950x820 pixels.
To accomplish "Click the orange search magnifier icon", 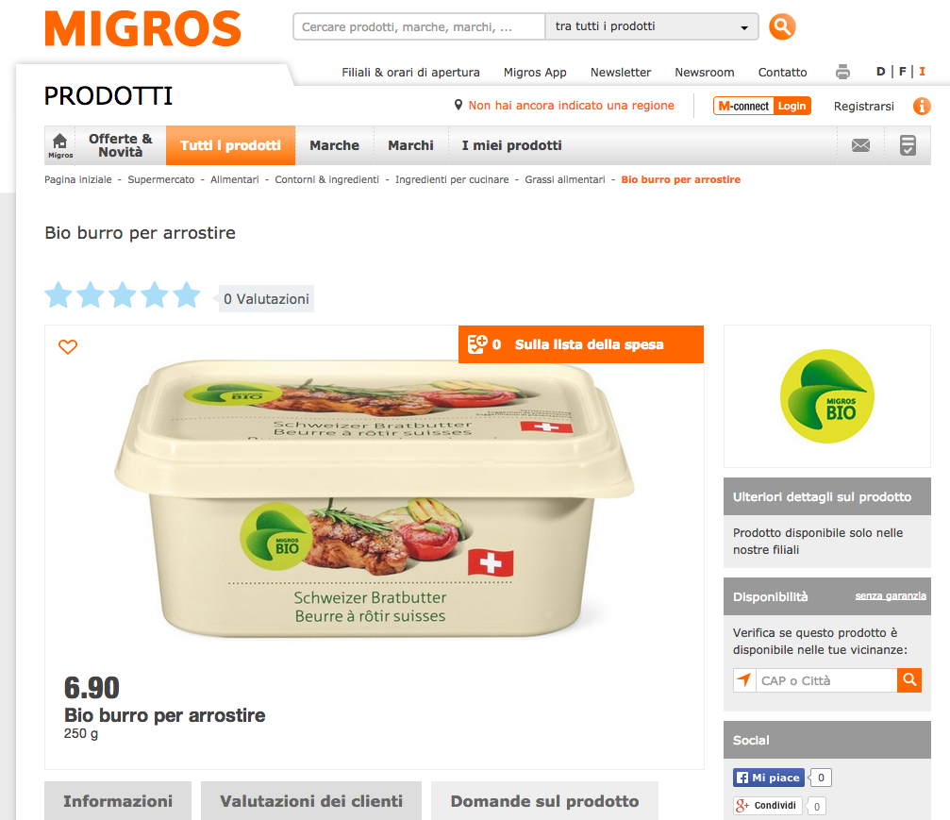I will (x=781, y=26).
